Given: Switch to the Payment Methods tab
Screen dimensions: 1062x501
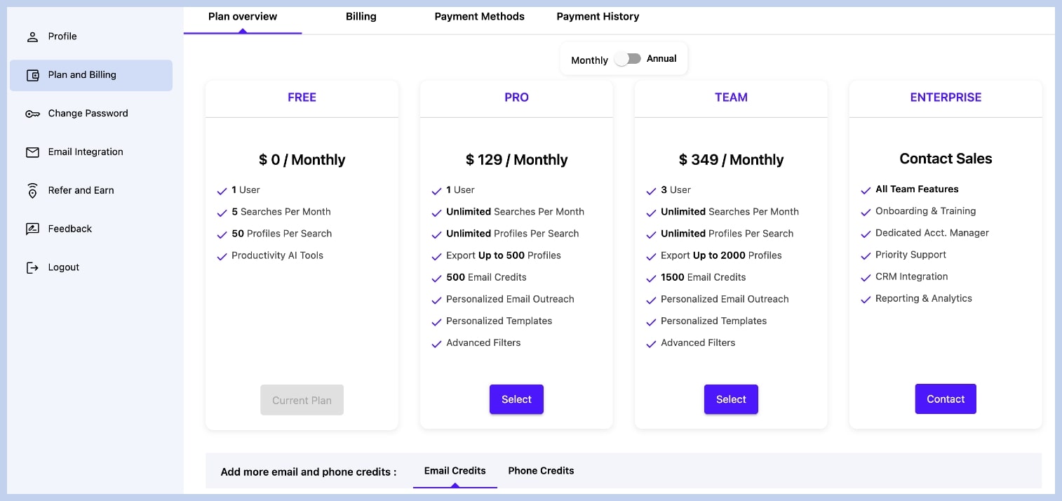Looking at the screenshot, I should [479, 17].
